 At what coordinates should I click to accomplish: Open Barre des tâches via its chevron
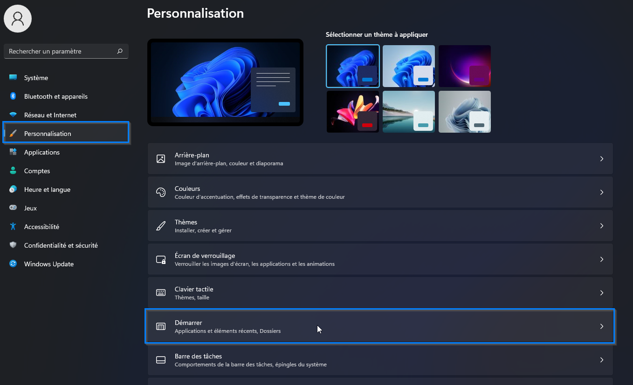pos(602,360)
